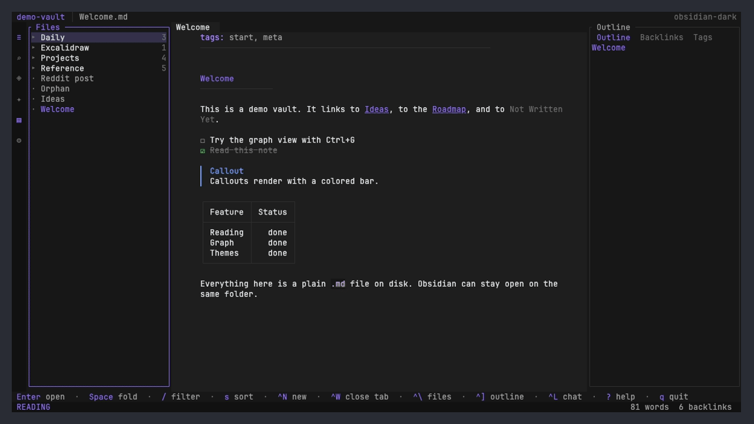Click the Welcome heading in the note
This screenshot has height=424, width=754.
point(217,78)
